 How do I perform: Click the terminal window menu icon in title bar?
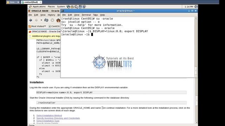point(63,11)
